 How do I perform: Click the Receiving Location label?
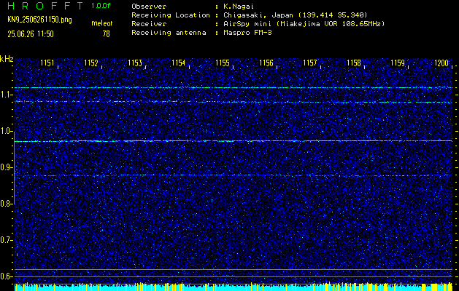tap(171, 15)
